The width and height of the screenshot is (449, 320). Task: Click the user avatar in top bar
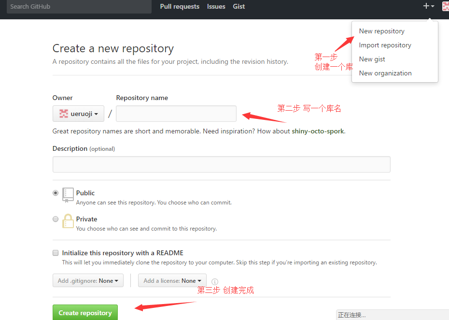446,6
